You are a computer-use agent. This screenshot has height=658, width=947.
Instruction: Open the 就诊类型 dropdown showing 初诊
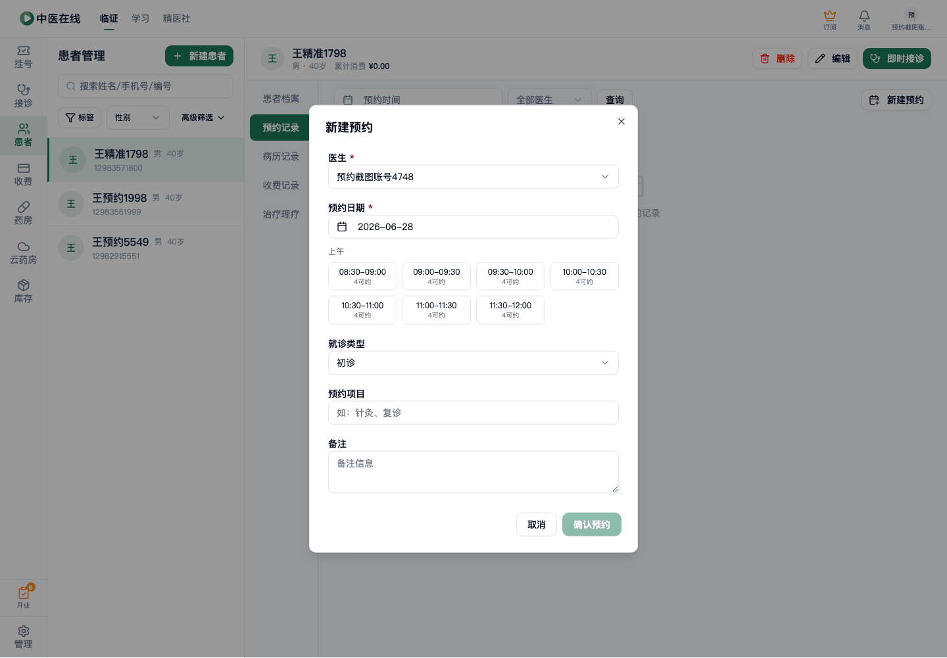coord(473,363)
